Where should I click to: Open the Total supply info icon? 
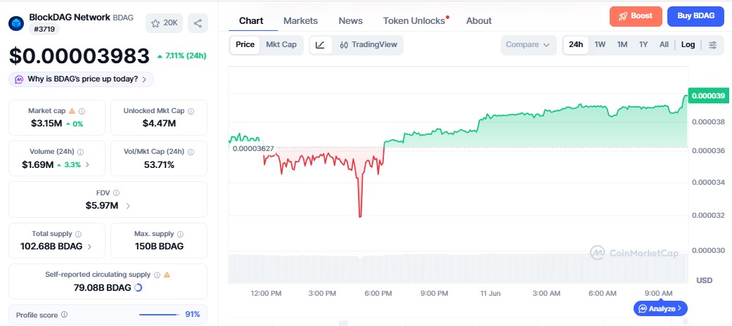tap(79, 234)
